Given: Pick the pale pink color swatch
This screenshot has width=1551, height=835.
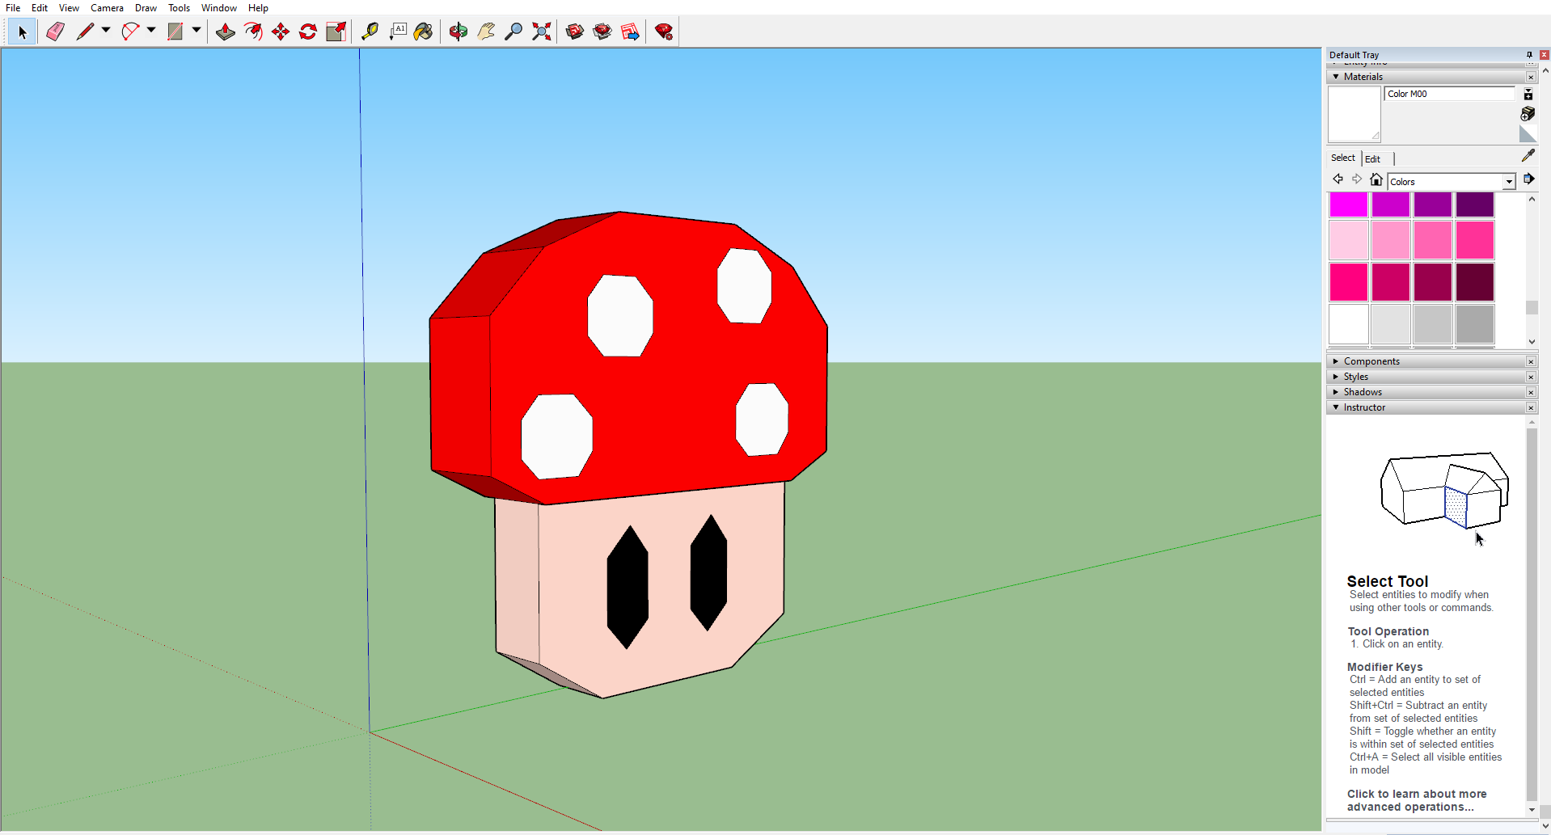Looking at the screenshot, I should pyautogui.click(x=1349, y=240).
